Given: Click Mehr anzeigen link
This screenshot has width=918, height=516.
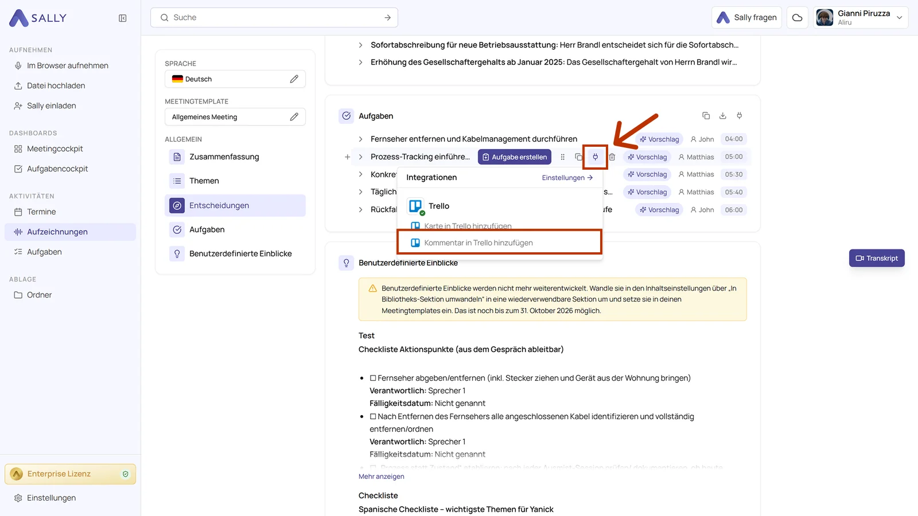Looking at the screenshot, I should pyautogui.click(x=382, y=476).
